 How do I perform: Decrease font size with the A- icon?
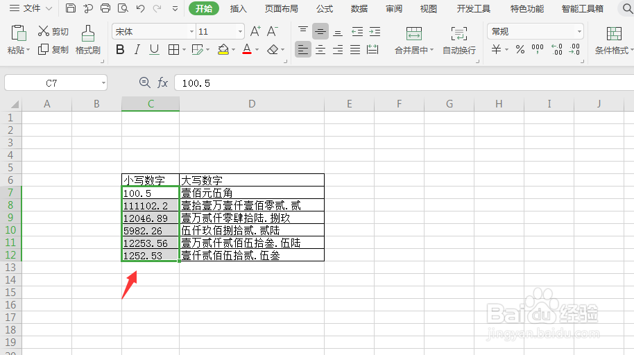(272, 31)
